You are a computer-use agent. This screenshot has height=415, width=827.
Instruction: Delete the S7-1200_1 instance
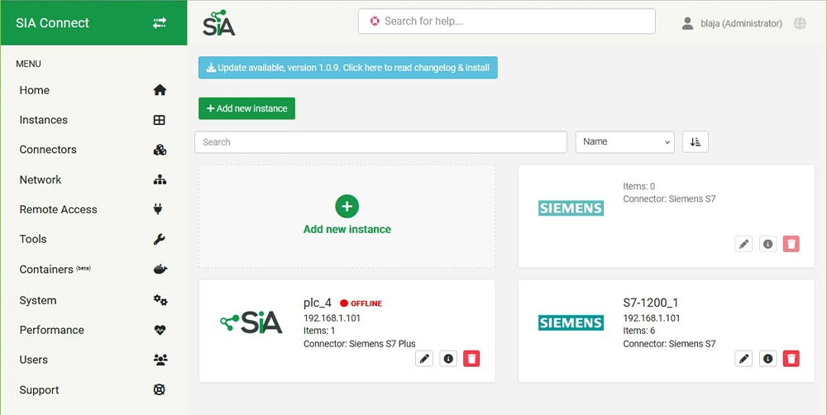point(791,359)
